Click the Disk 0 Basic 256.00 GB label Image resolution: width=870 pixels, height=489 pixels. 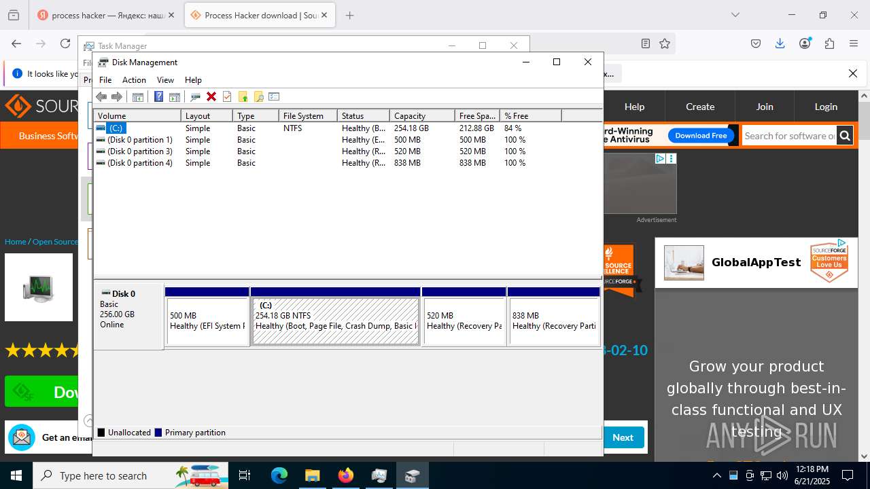128,316
